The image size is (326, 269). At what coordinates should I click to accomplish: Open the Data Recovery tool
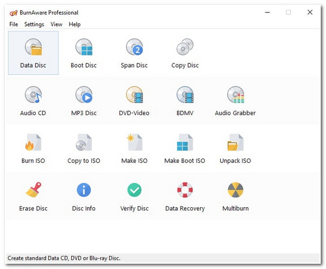[x=185, y=196]
